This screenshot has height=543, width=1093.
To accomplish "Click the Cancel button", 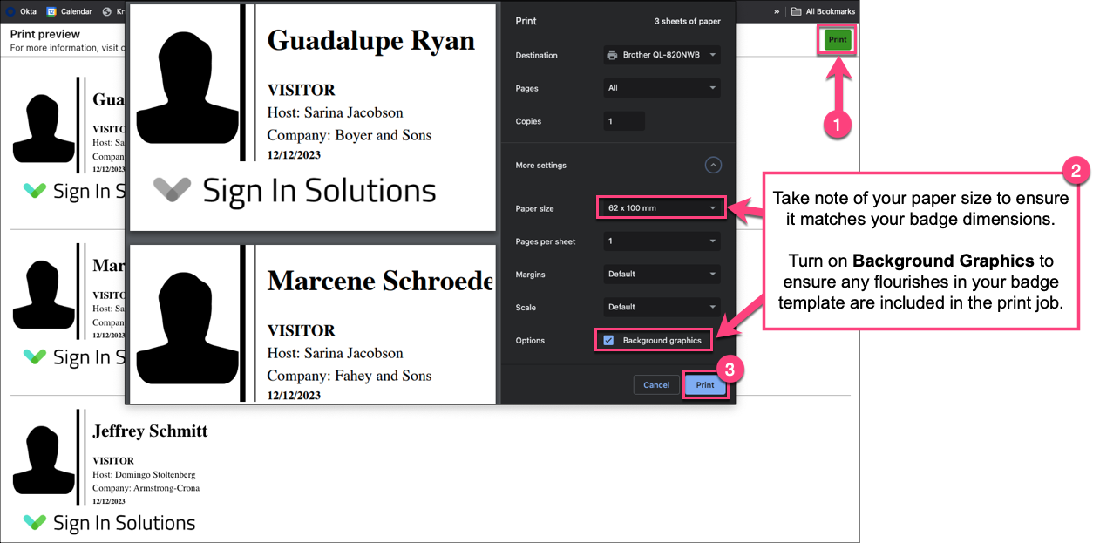I will tap(655, 384).
